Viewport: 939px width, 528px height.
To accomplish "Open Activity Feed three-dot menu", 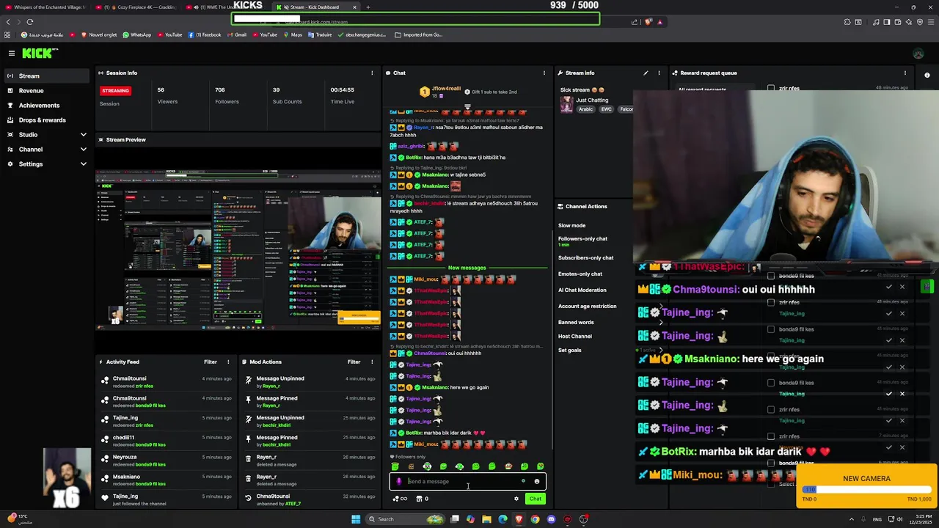I will [x=228, y=362].
